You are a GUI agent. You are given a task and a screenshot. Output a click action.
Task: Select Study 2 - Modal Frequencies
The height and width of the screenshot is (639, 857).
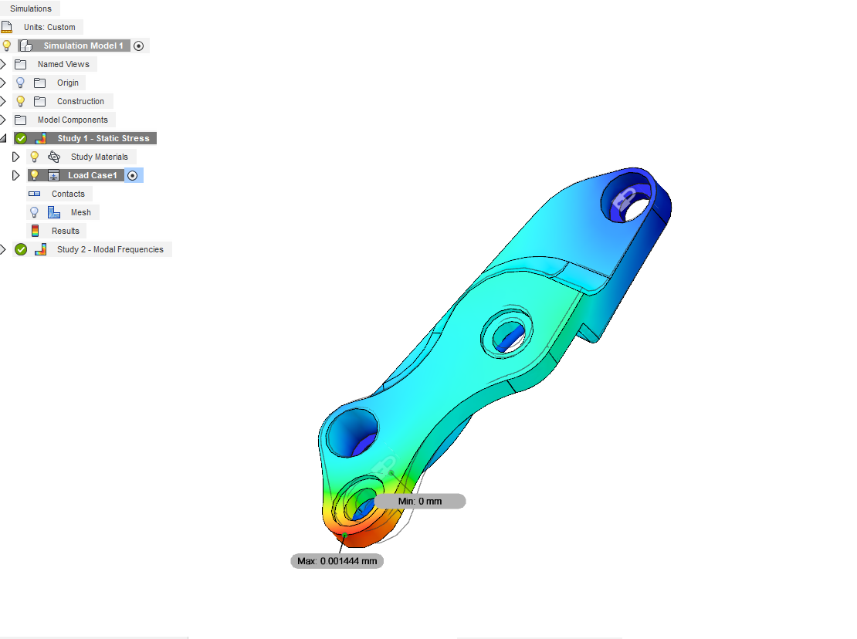point(110,249)
